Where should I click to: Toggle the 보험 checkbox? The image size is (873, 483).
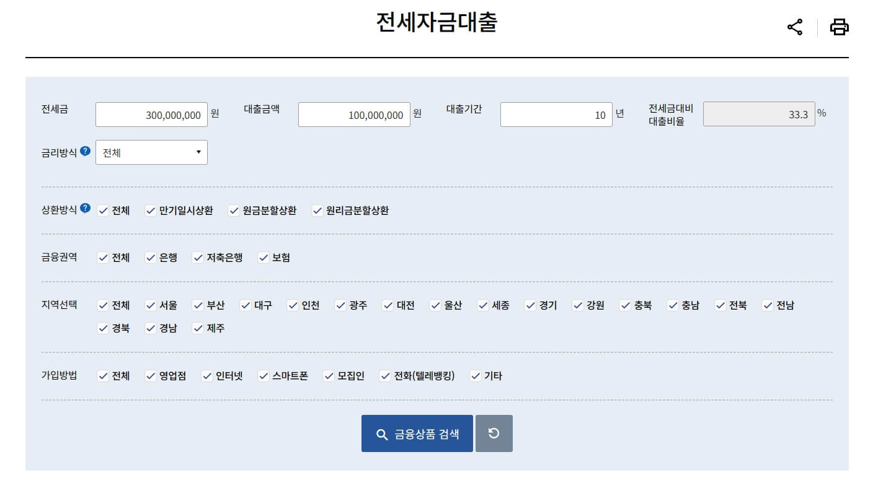coord(263,258)
